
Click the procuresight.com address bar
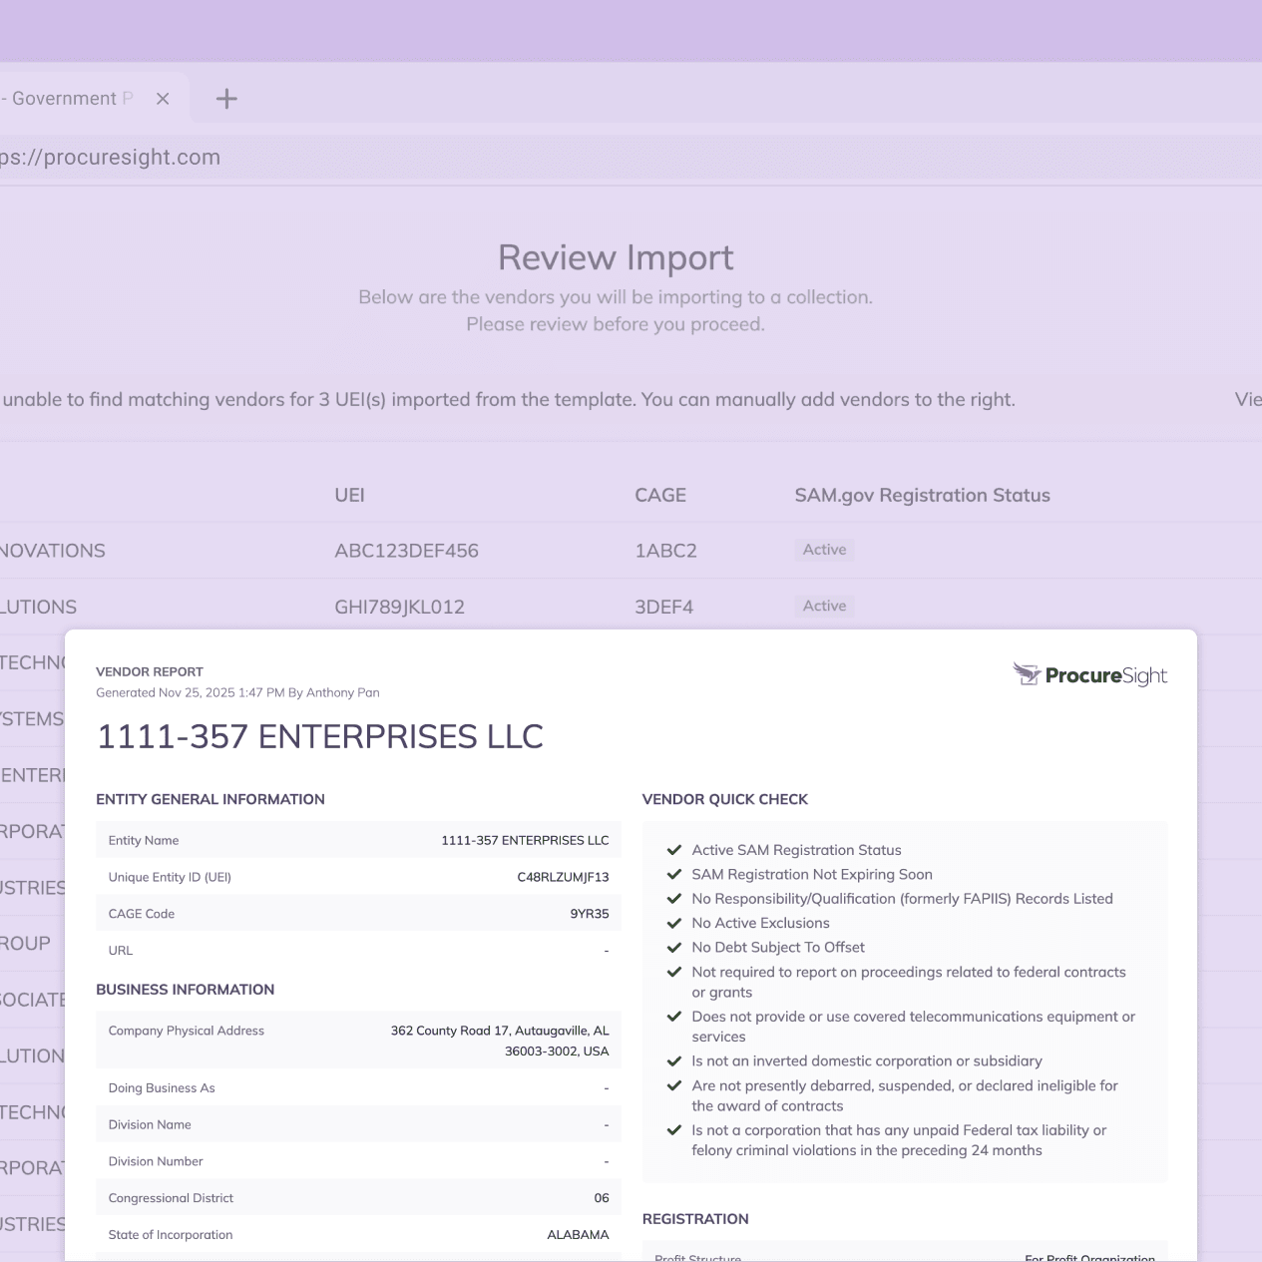pyautogui.click(x=399, y=158)
